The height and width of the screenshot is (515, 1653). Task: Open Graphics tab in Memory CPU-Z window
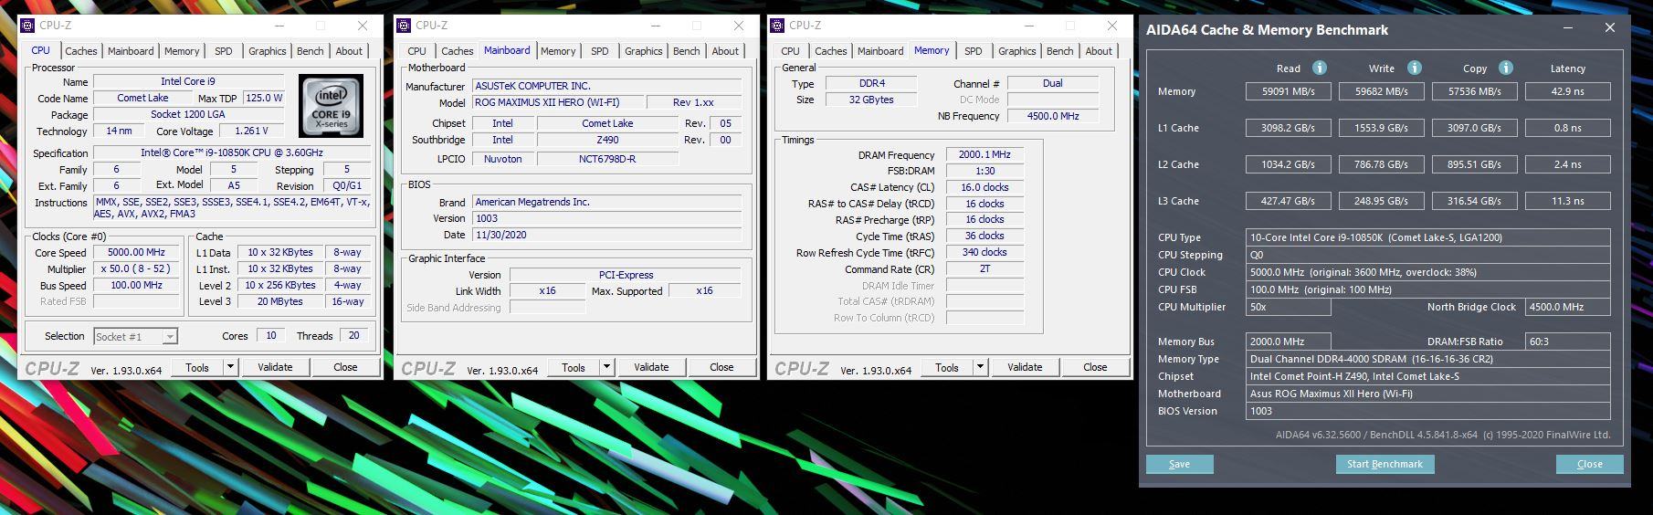(x=1016, y=51)
